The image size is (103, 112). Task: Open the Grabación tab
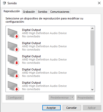(x=29, y=12)
